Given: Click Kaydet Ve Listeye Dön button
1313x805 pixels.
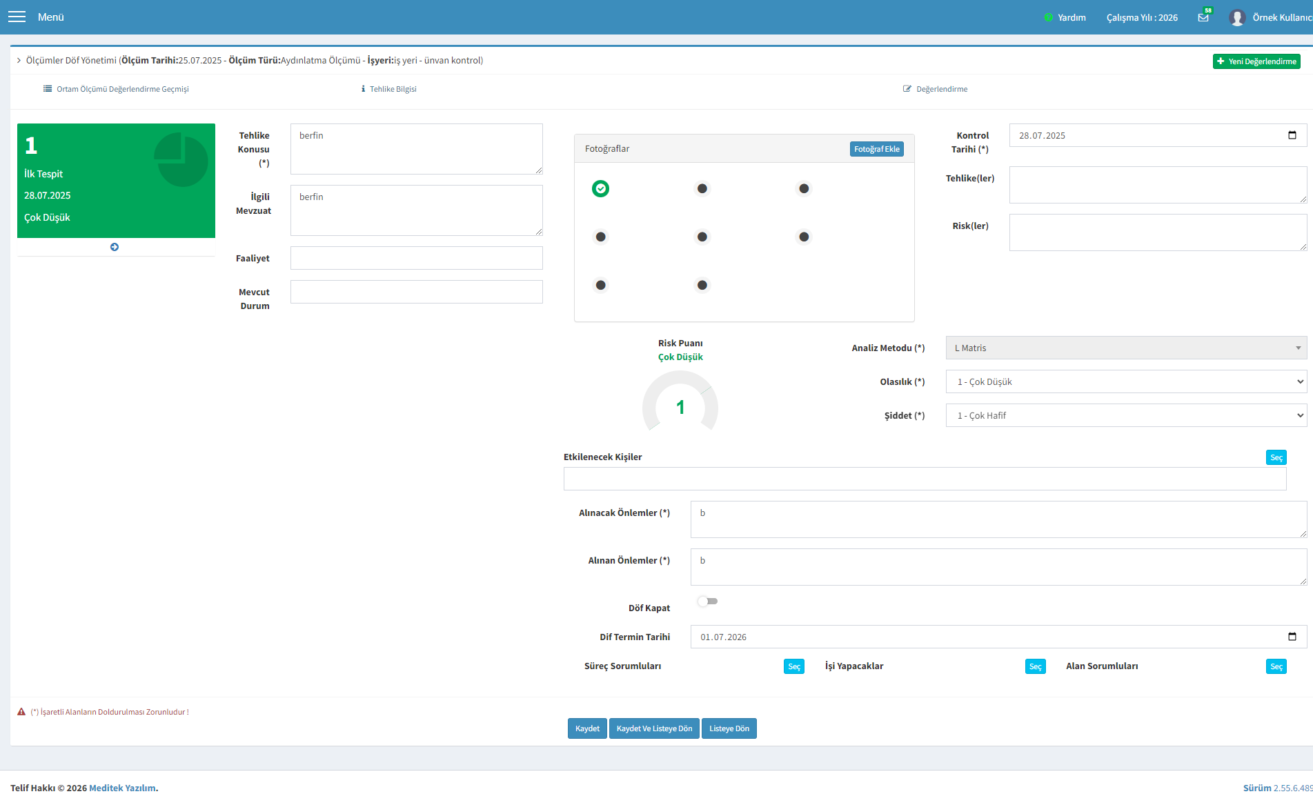Looking at the screenshot, I should coord(654,728).
